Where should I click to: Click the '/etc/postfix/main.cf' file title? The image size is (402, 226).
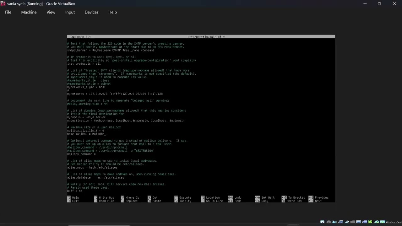point(204,37)
